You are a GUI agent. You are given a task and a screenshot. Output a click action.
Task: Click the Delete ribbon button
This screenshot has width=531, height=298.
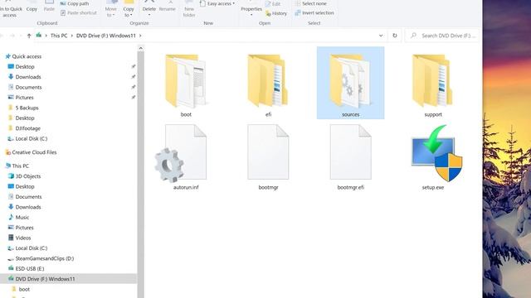(x=149, y=8)
